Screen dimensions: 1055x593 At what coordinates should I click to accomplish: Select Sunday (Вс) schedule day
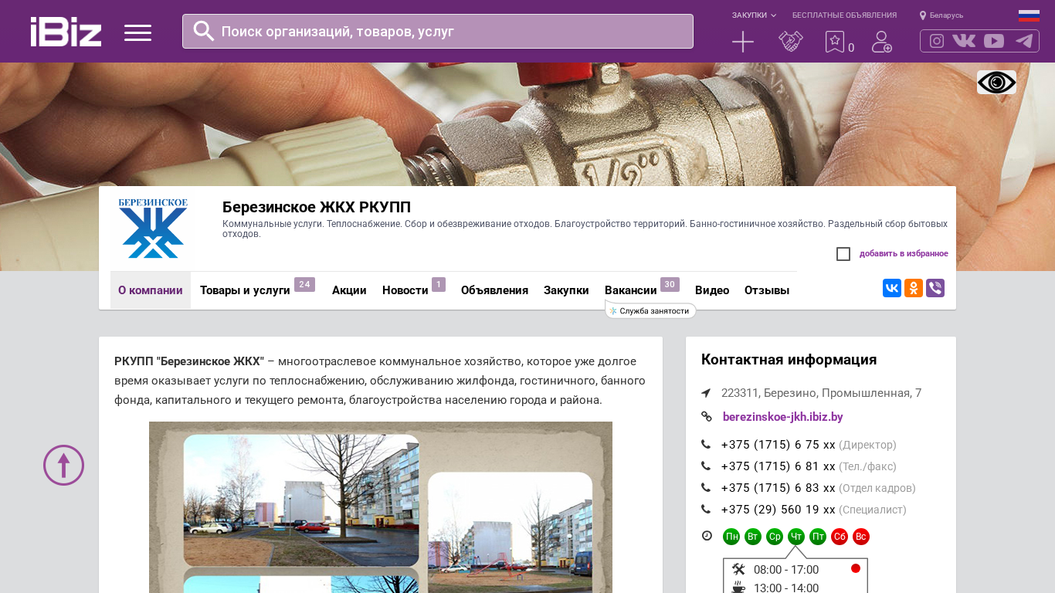(861, 537)
